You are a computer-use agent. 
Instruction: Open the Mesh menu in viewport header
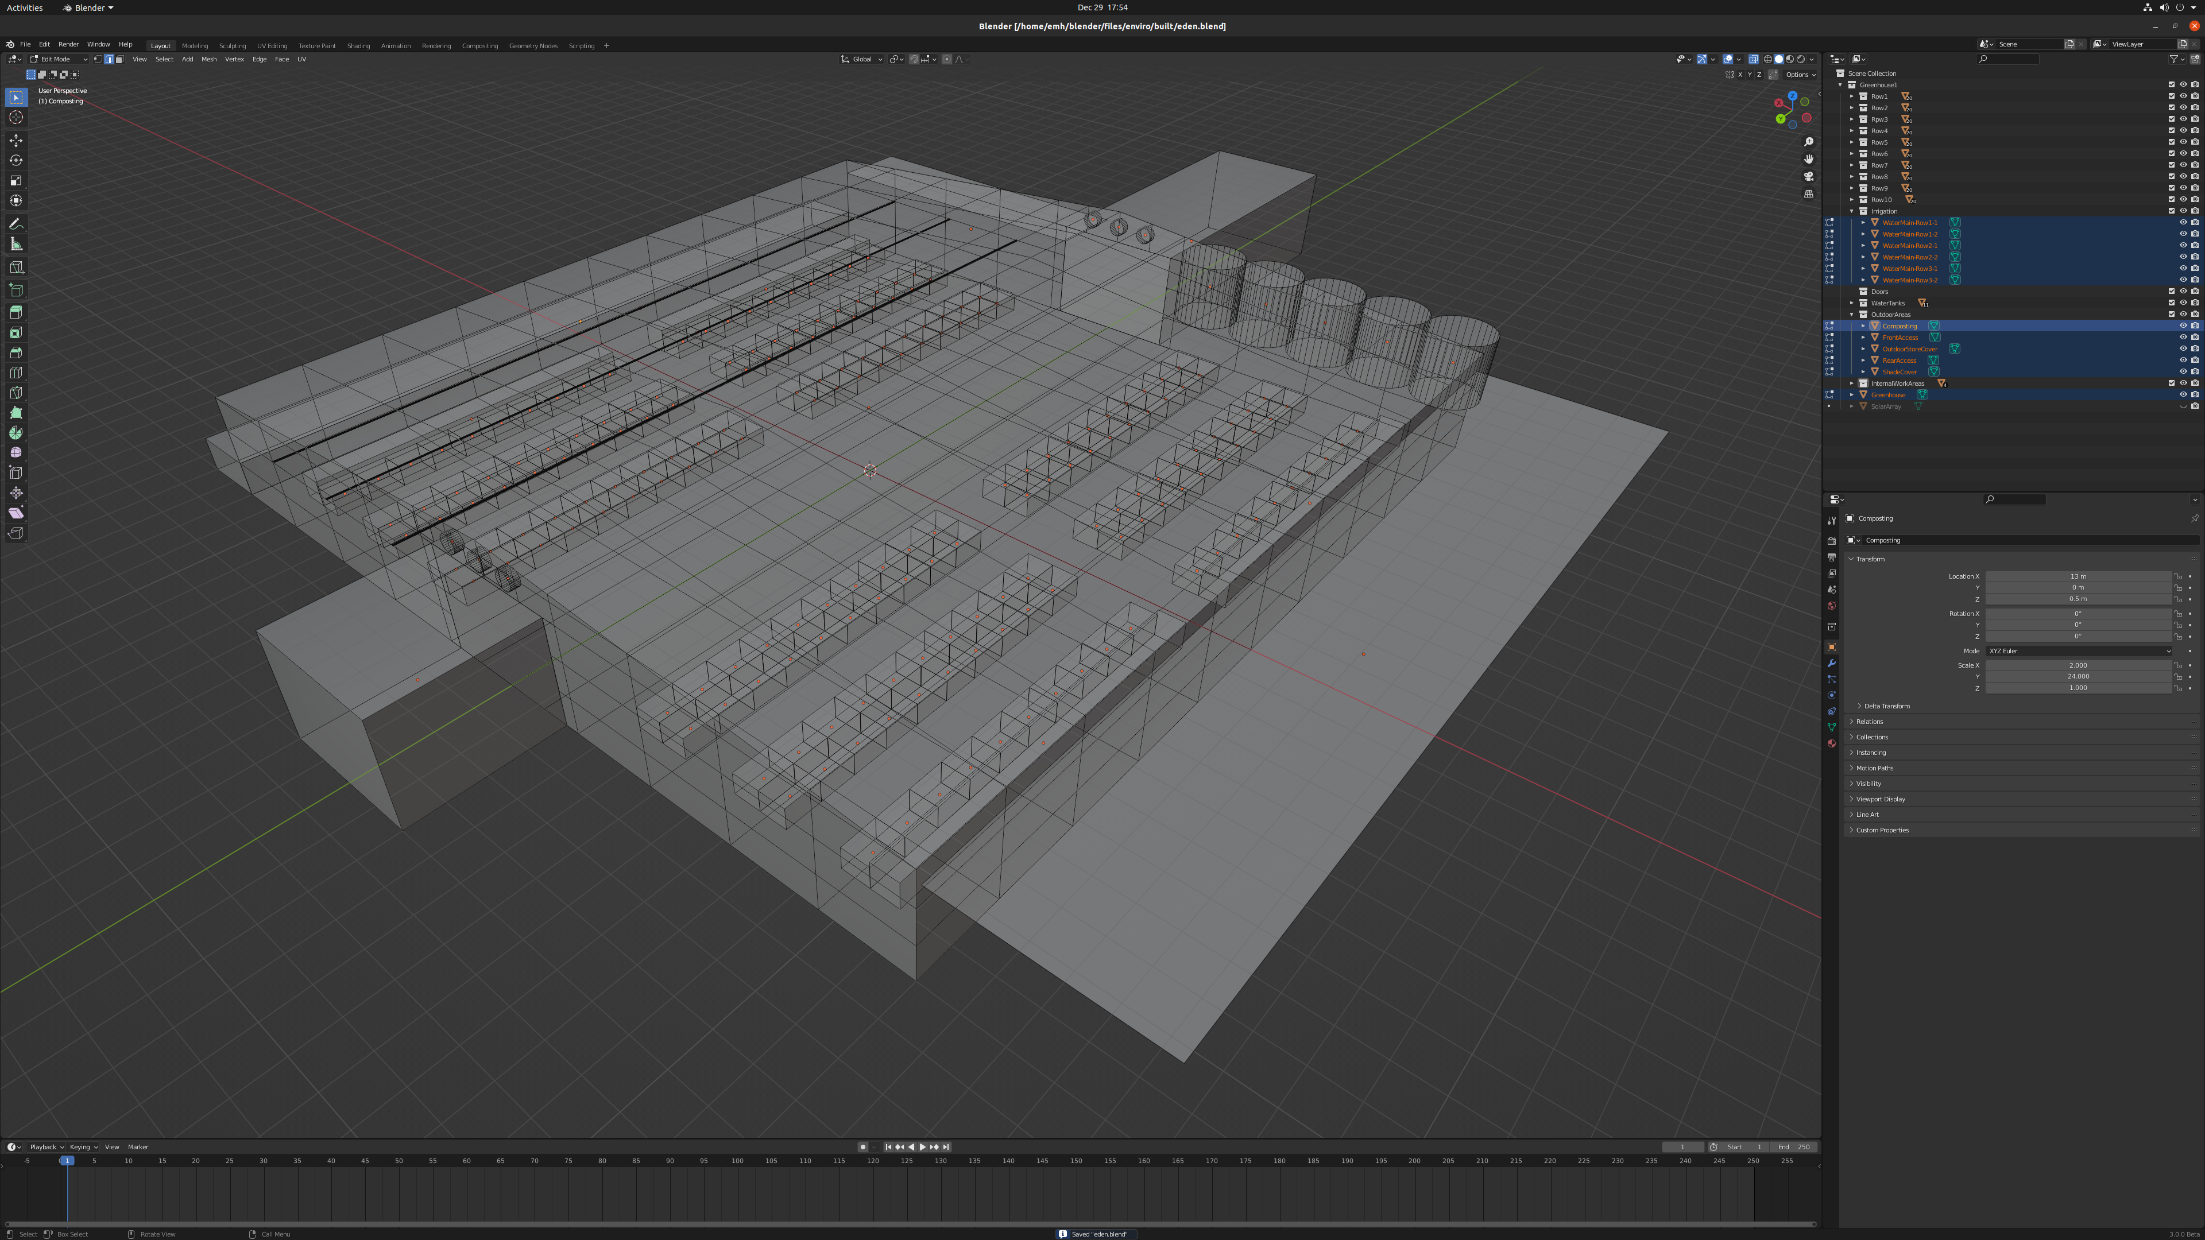[x=209, y=59]
